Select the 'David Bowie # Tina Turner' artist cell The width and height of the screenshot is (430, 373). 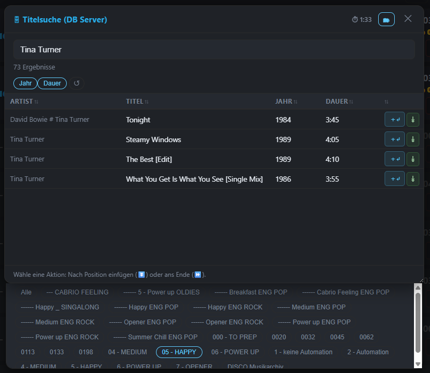pyautogui.click(x=50, y=119)
